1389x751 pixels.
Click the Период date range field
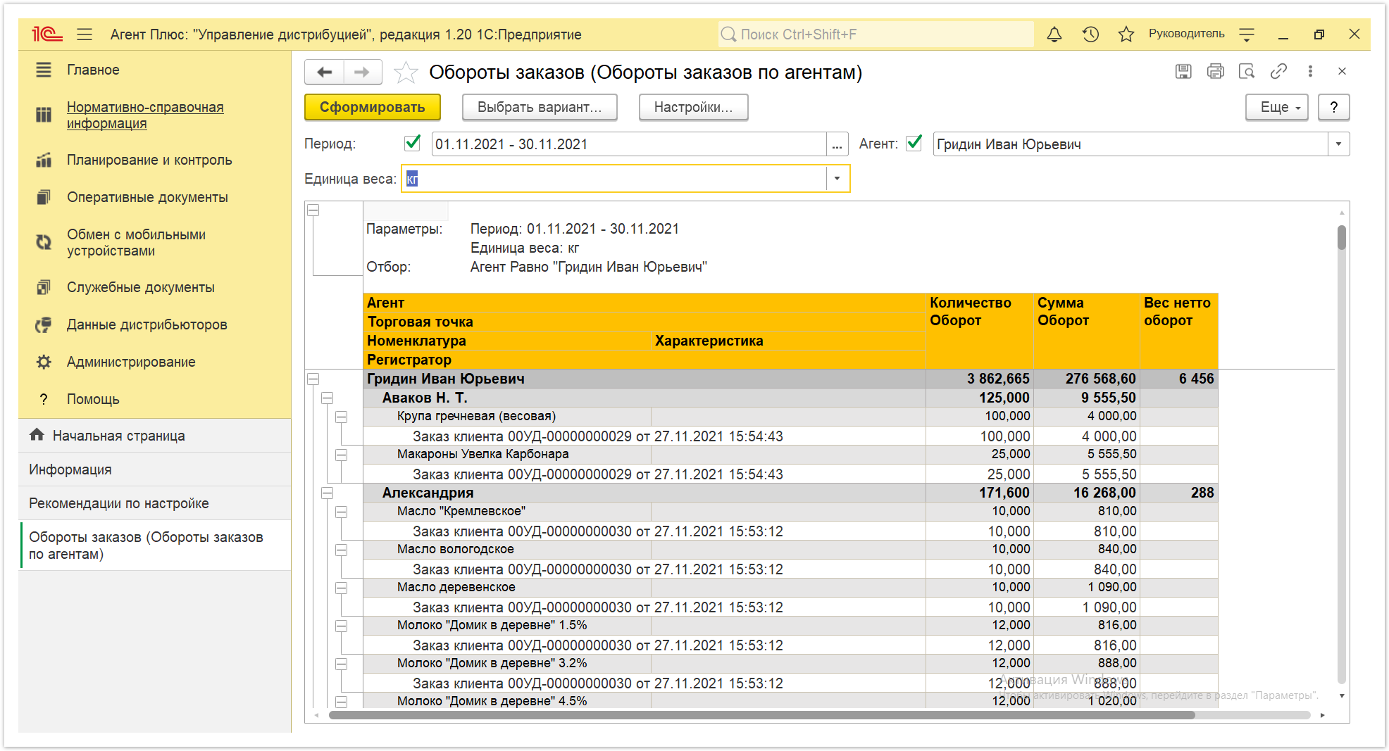(628, 144)
